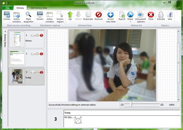Open the File menu
The height and width of the screenshot is (130, 183).
point(7,8)
